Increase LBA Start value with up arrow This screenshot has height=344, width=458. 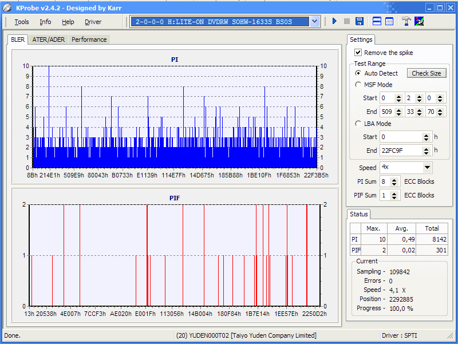426,135
